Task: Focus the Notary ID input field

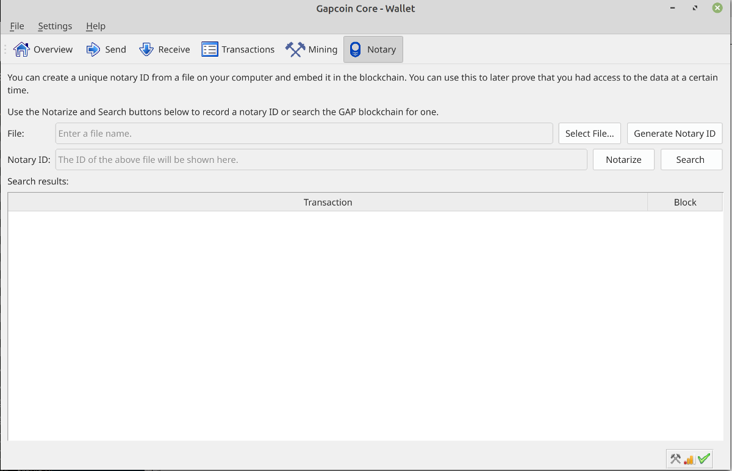Action: coord(321,160)
